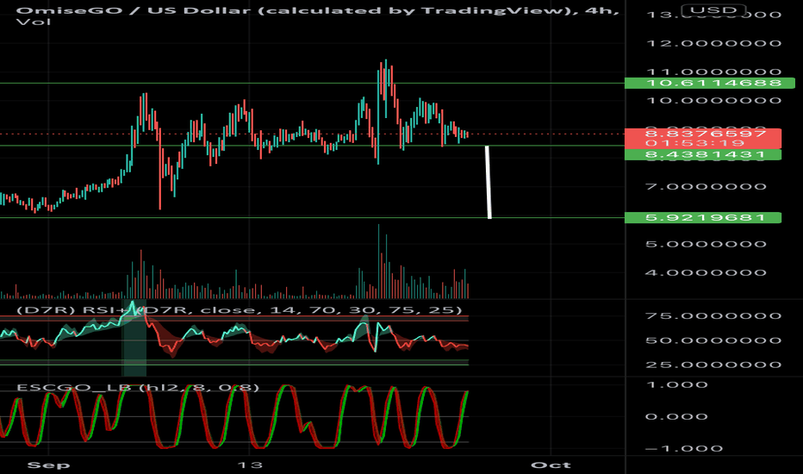Viewport: 803px width, 474px height.
Task: Click the 1.000 oscillator axis label
Action: pyautogui.click(x=677, y=385)
